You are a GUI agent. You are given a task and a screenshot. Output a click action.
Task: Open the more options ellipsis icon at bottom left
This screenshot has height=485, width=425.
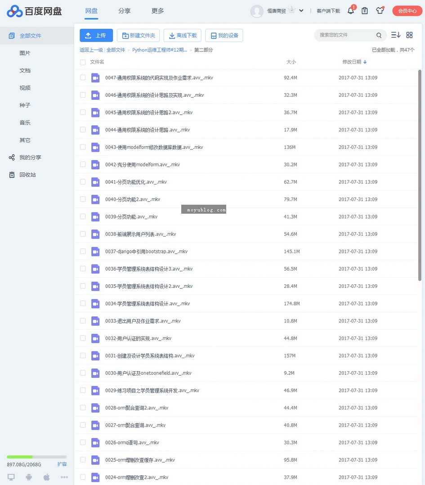64,476
